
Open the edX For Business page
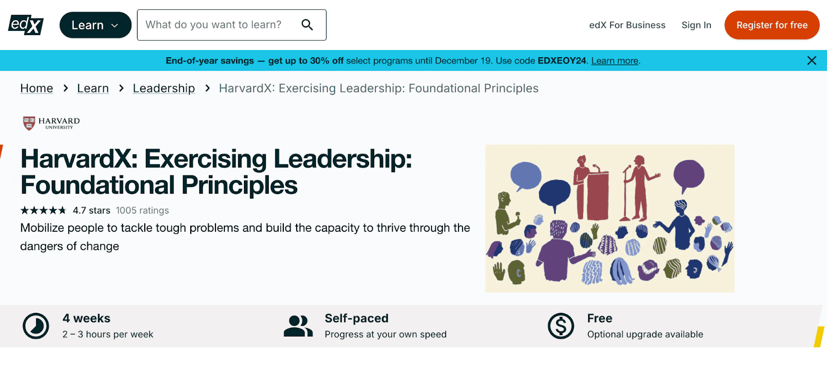click(x=627, y=25)
